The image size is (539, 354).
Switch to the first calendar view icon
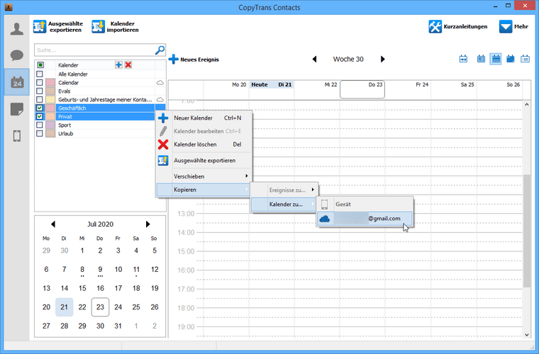coord(463,59)
